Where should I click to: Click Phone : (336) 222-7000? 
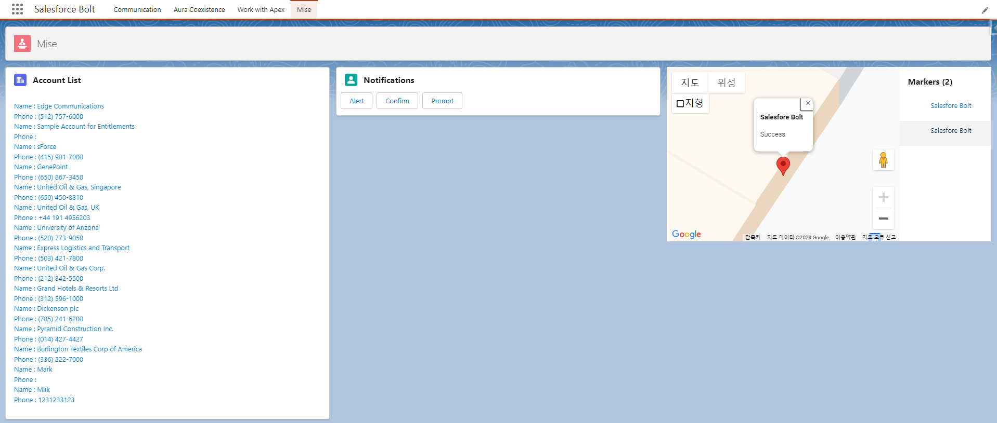click(x=48, y=360)
